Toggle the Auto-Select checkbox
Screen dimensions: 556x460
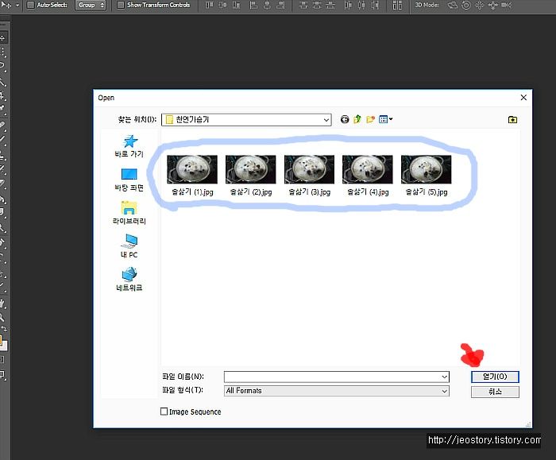click(x=31, y=5)
